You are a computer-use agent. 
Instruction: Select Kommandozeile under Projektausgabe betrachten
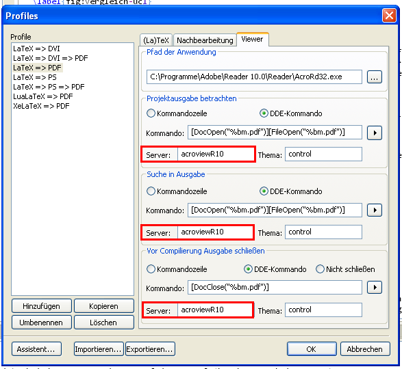[177, 113]
